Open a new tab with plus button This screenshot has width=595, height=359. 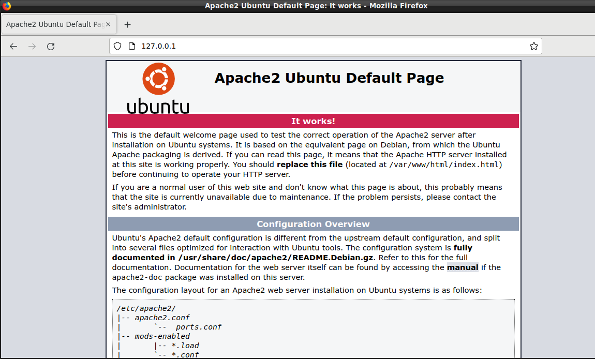click(127, 25)
